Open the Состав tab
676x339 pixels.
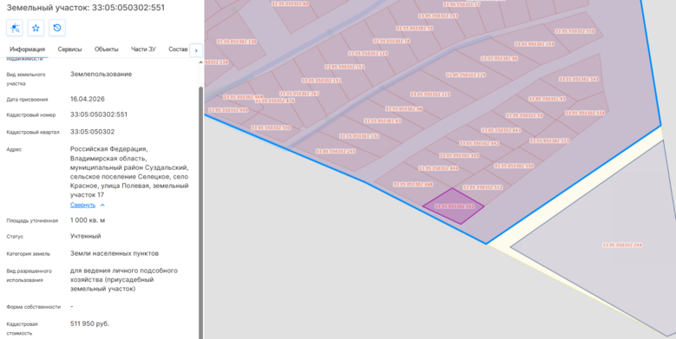178,49
